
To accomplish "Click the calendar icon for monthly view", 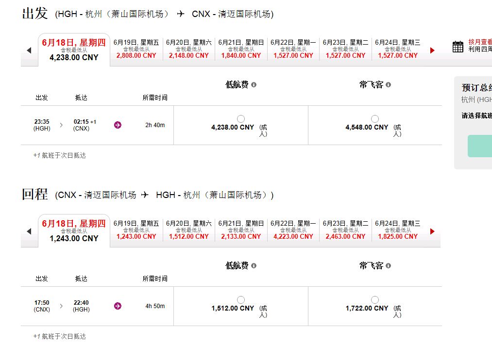I will pos(458,47).
